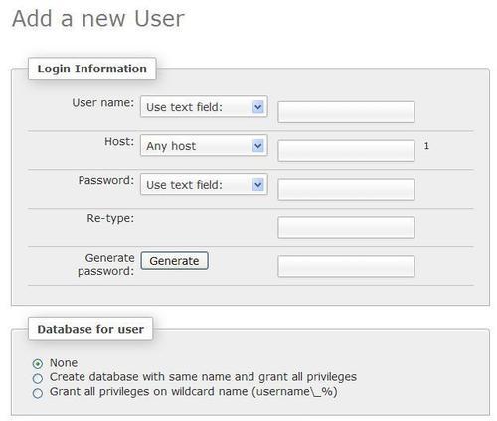497x421 pixels.
Task: Select Create database with same name option
Action: 38,378
